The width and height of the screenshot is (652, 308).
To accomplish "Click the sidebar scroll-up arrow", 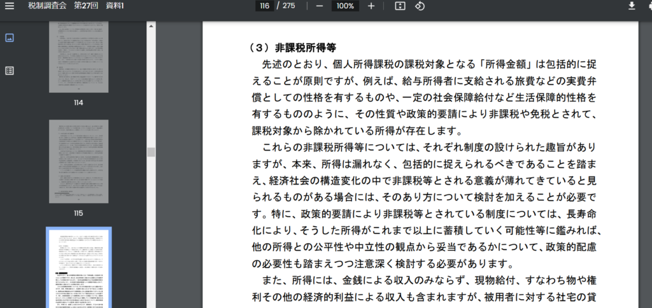I will tap(151, 26).
